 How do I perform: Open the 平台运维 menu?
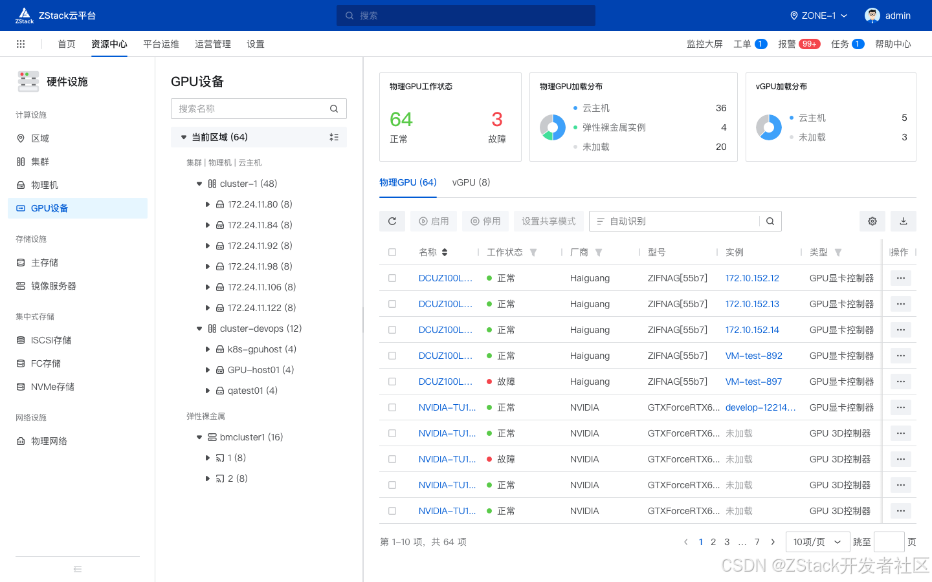pyautogui.click(x=161, y=43)
